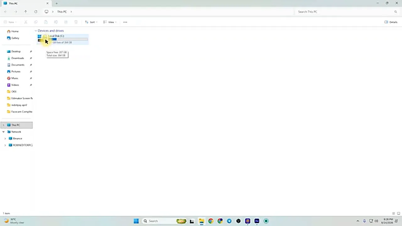Screen dimensions: 402x226
Task: Click the This PC breadcrumb
Action: point(62,12)
